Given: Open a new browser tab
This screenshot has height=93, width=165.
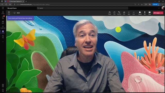Looking at the screenshot, I should pos(26,1).
